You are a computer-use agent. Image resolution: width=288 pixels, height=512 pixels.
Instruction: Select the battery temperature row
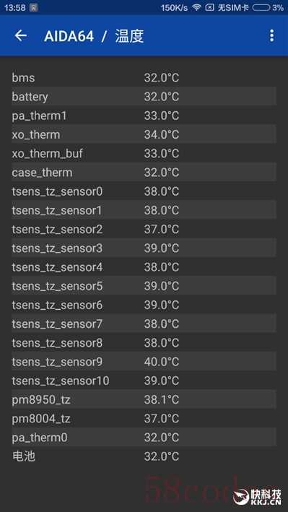point(144,96)
